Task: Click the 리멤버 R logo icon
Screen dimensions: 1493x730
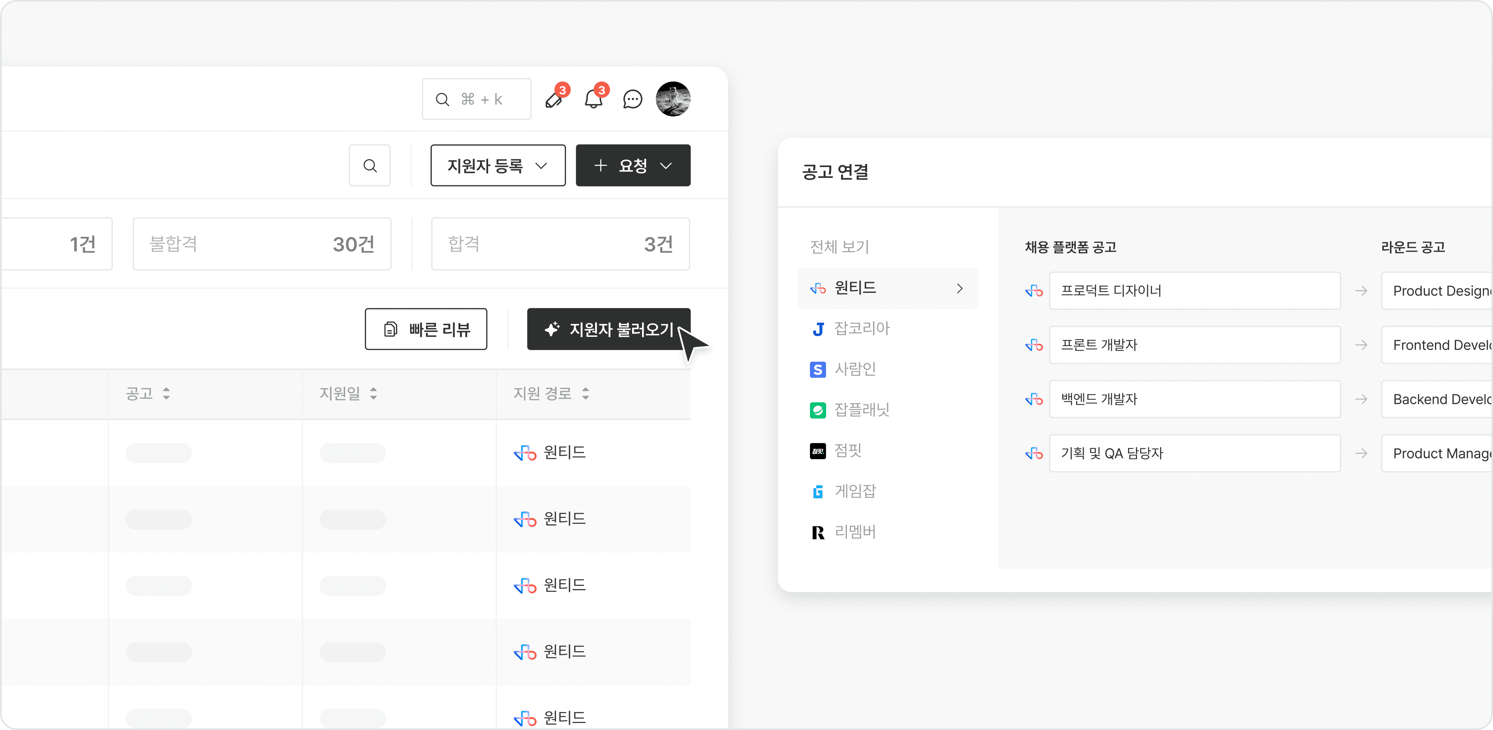Action: pyautogui.click(x=818, y=532)
